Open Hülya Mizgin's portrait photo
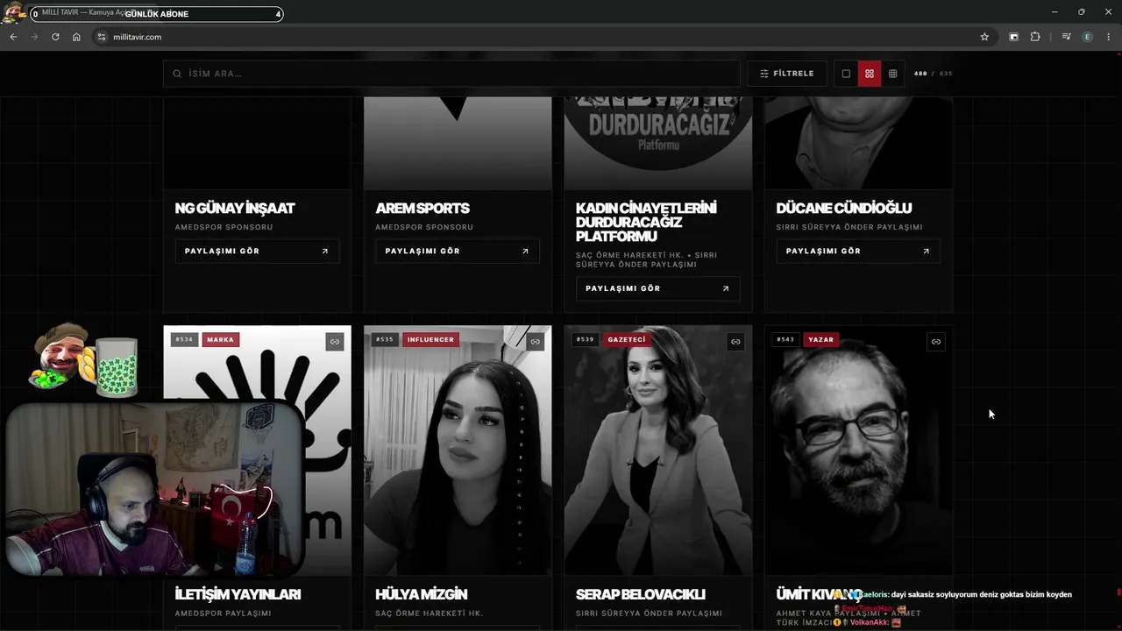This screenshot has height=631, width=1122. (x=458, y=451)
